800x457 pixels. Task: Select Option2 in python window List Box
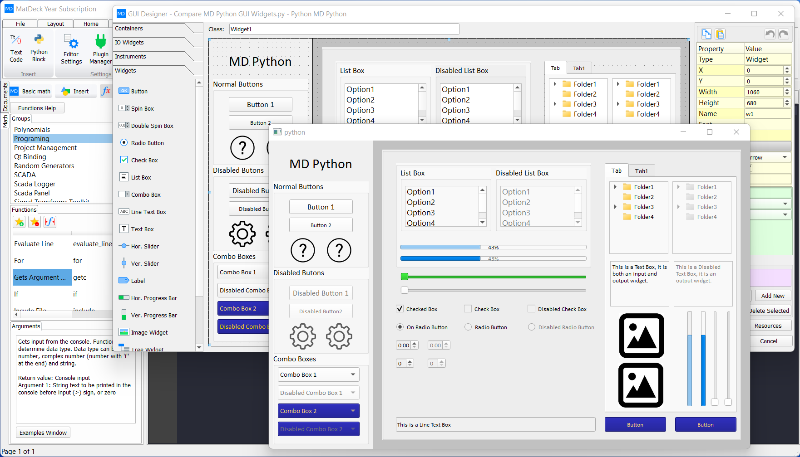(x=420, y=202)
